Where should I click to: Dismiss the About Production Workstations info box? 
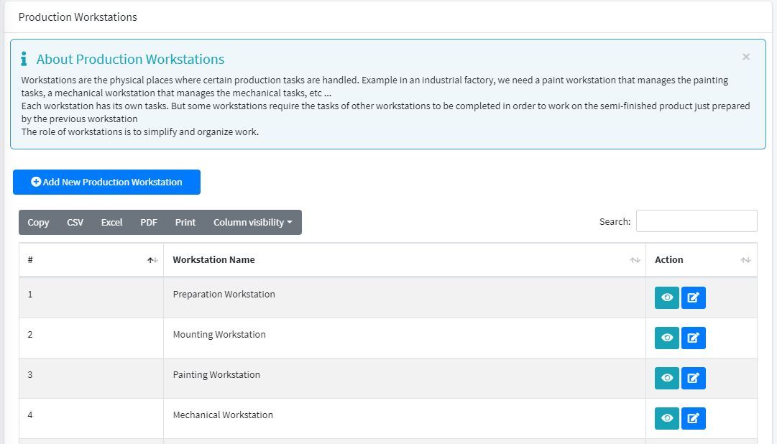746,57
